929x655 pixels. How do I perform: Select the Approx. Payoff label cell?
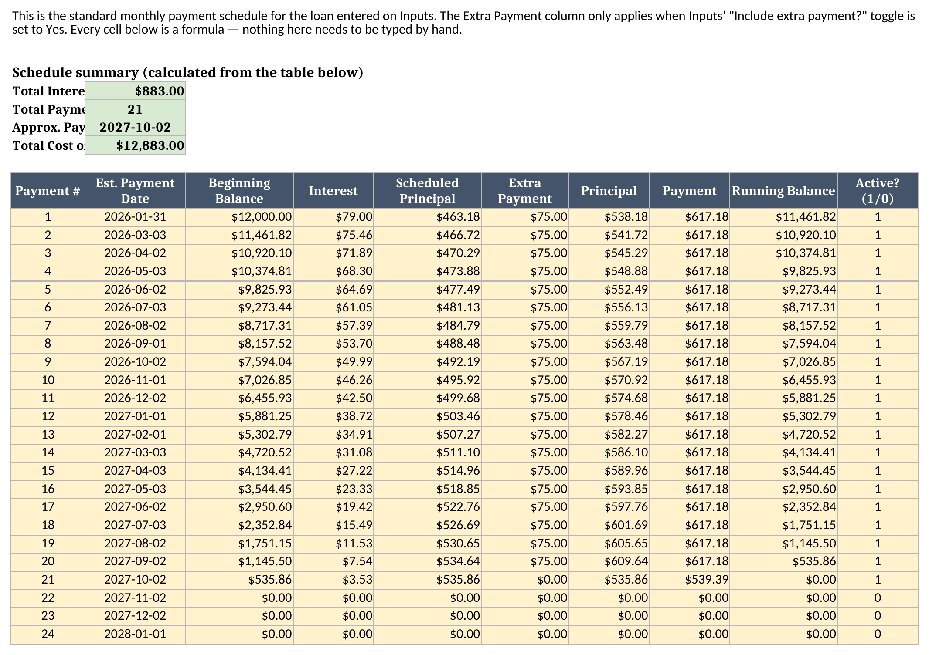[x=48, y=127]
